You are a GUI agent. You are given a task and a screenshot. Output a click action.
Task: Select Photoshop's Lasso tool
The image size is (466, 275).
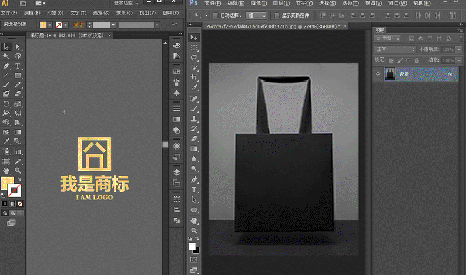tap(194, 57)
